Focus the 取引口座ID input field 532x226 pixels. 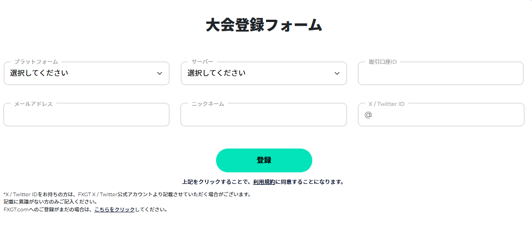point(440,74)
